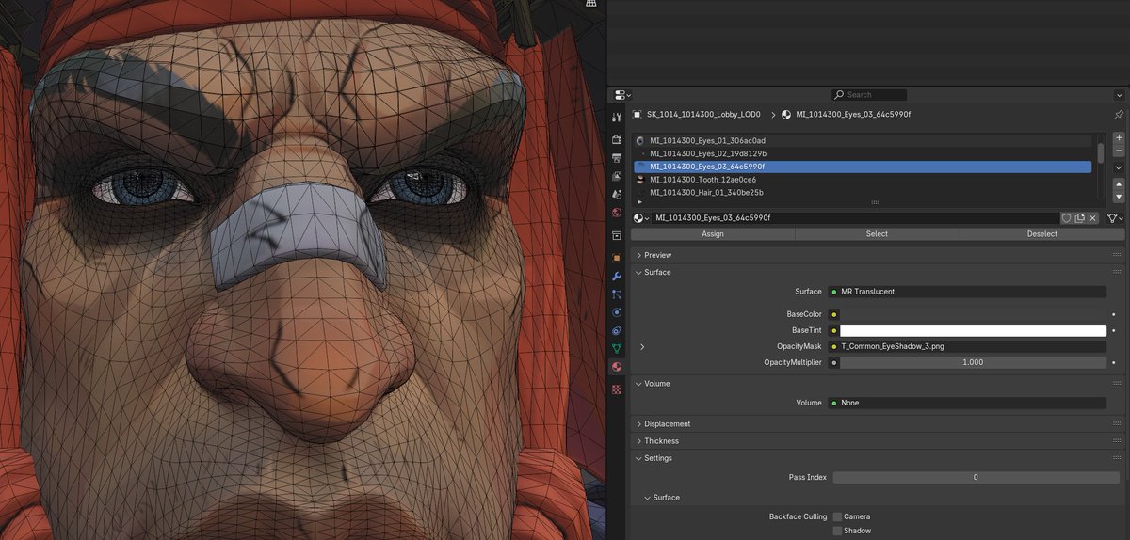Open the Physics properties tab

click(x=617, y=312)
